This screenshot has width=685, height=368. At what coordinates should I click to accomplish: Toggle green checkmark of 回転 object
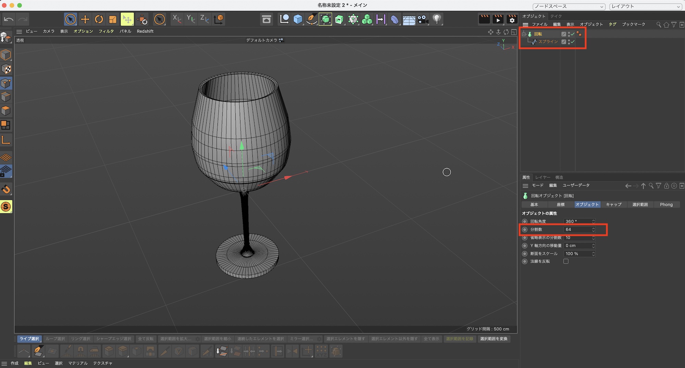(x=573, y=34)
